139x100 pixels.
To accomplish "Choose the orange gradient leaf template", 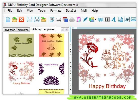I will coord(52,45).
